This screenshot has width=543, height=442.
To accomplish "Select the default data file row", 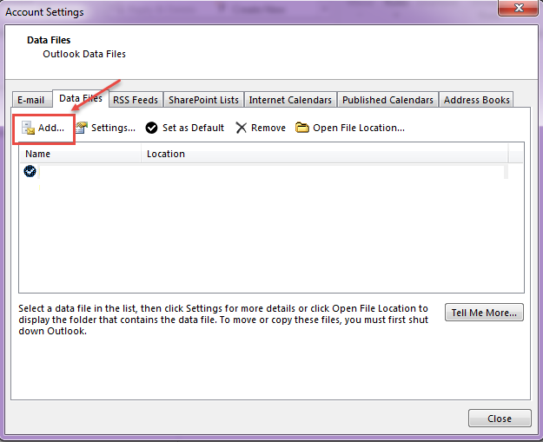I will point(266,172).
